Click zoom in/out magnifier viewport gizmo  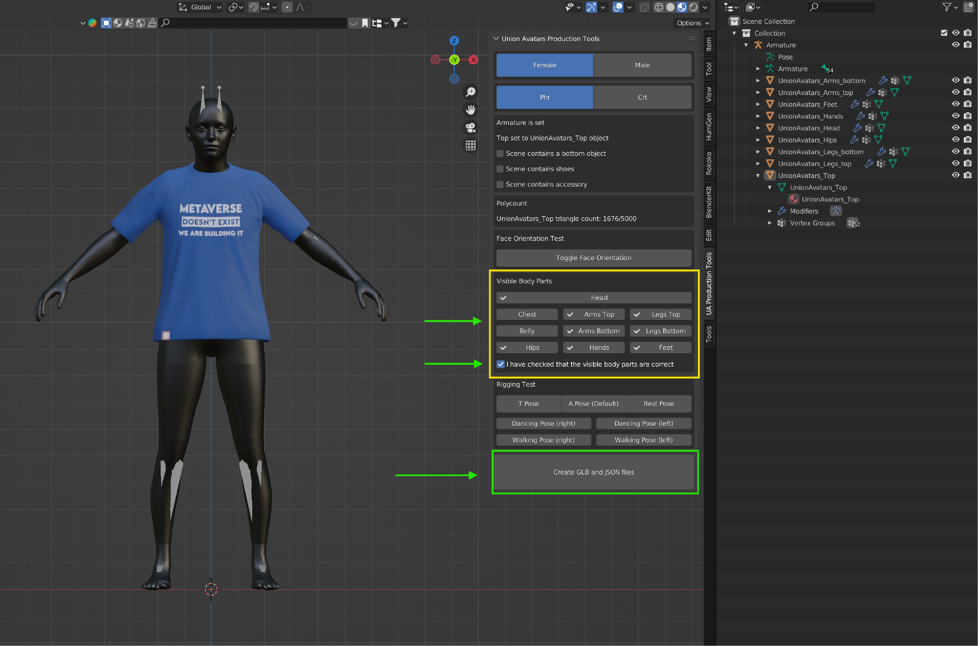[x=470, y=92]
